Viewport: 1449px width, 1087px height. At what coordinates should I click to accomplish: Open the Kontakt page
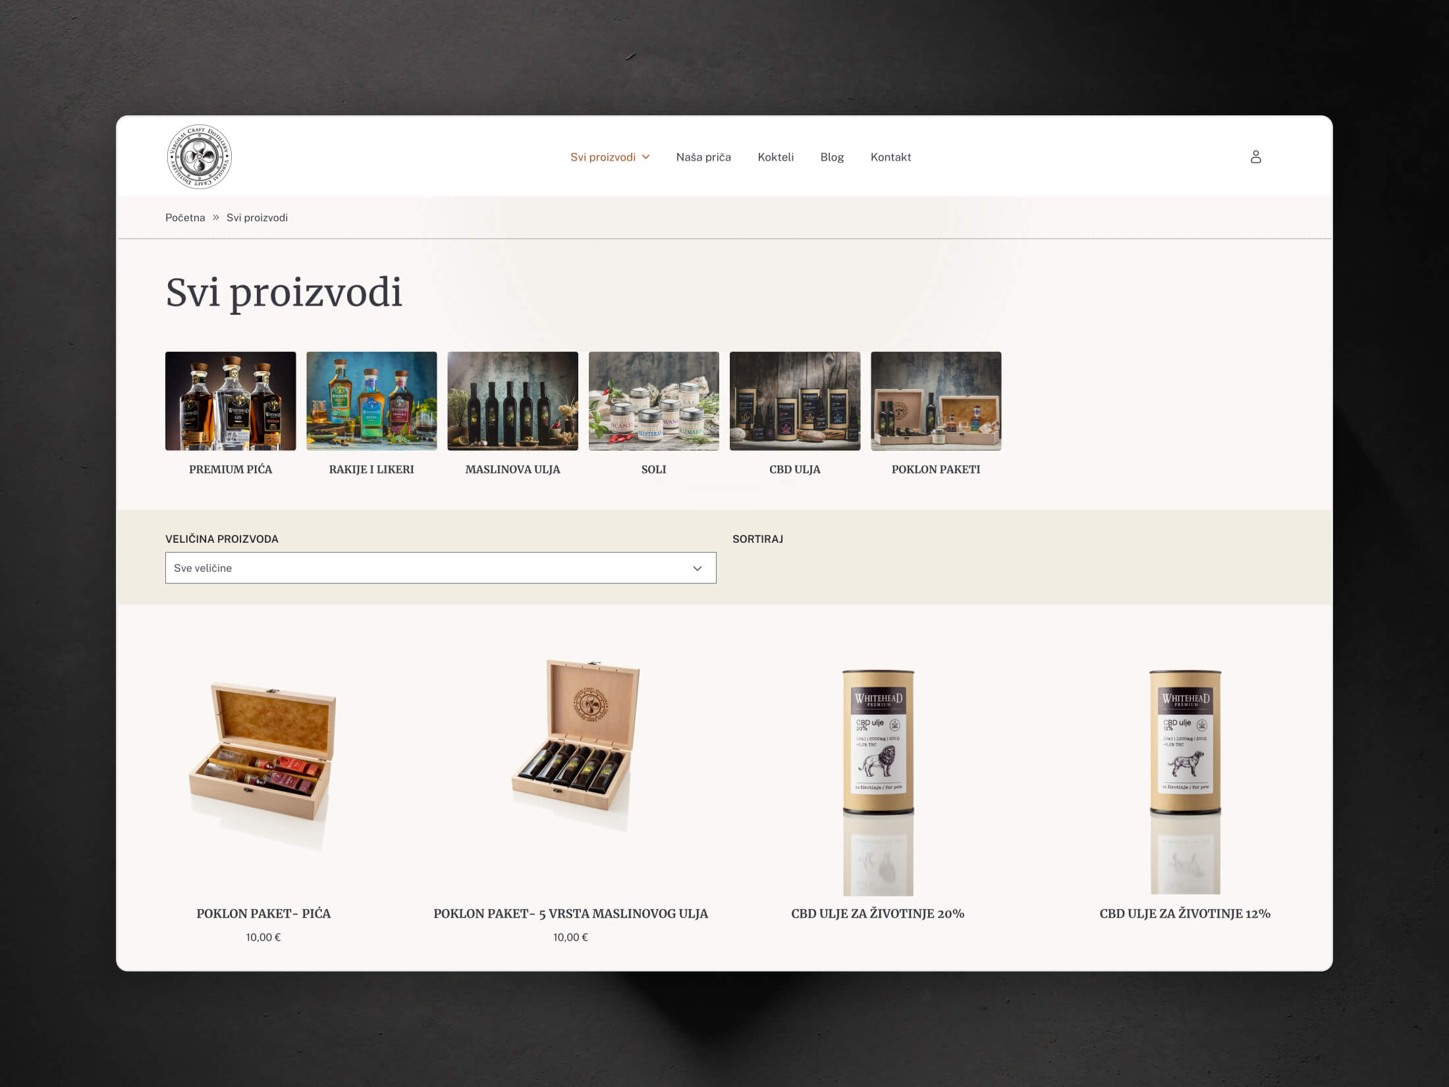pos(890,157)
